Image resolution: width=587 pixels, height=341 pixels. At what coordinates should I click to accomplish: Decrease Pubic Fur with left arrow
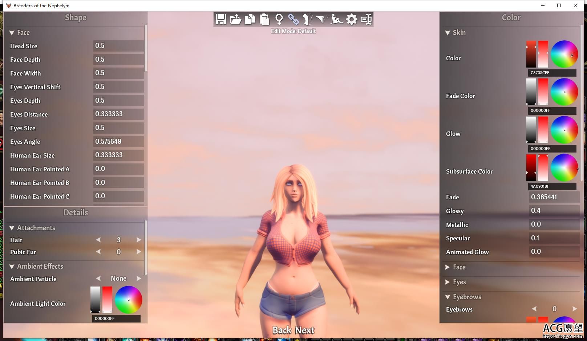[x=98, y=252]
